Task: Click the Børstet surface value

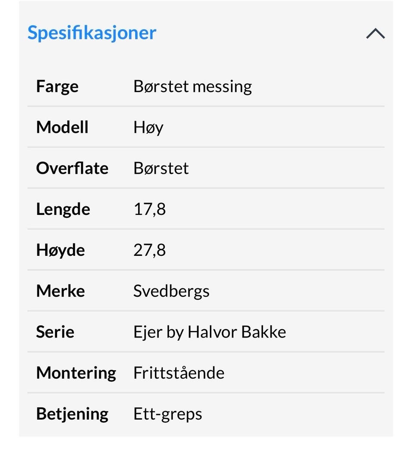Action: click(161, 168)
